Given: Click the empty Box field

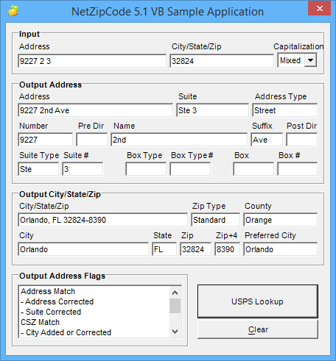Looking at the screenshot, I should pos(253,169).
